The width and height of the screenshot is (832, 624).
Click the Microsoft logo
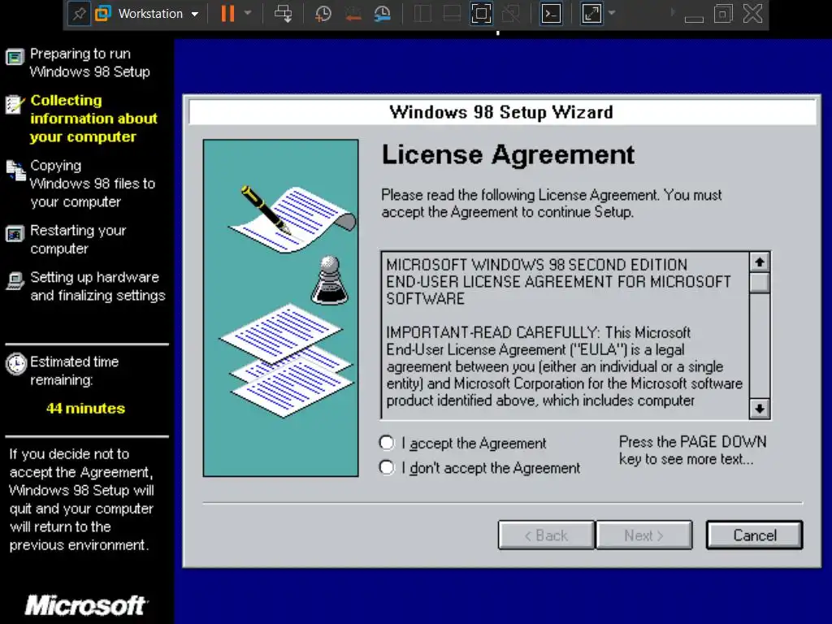[x=86, y=605]
